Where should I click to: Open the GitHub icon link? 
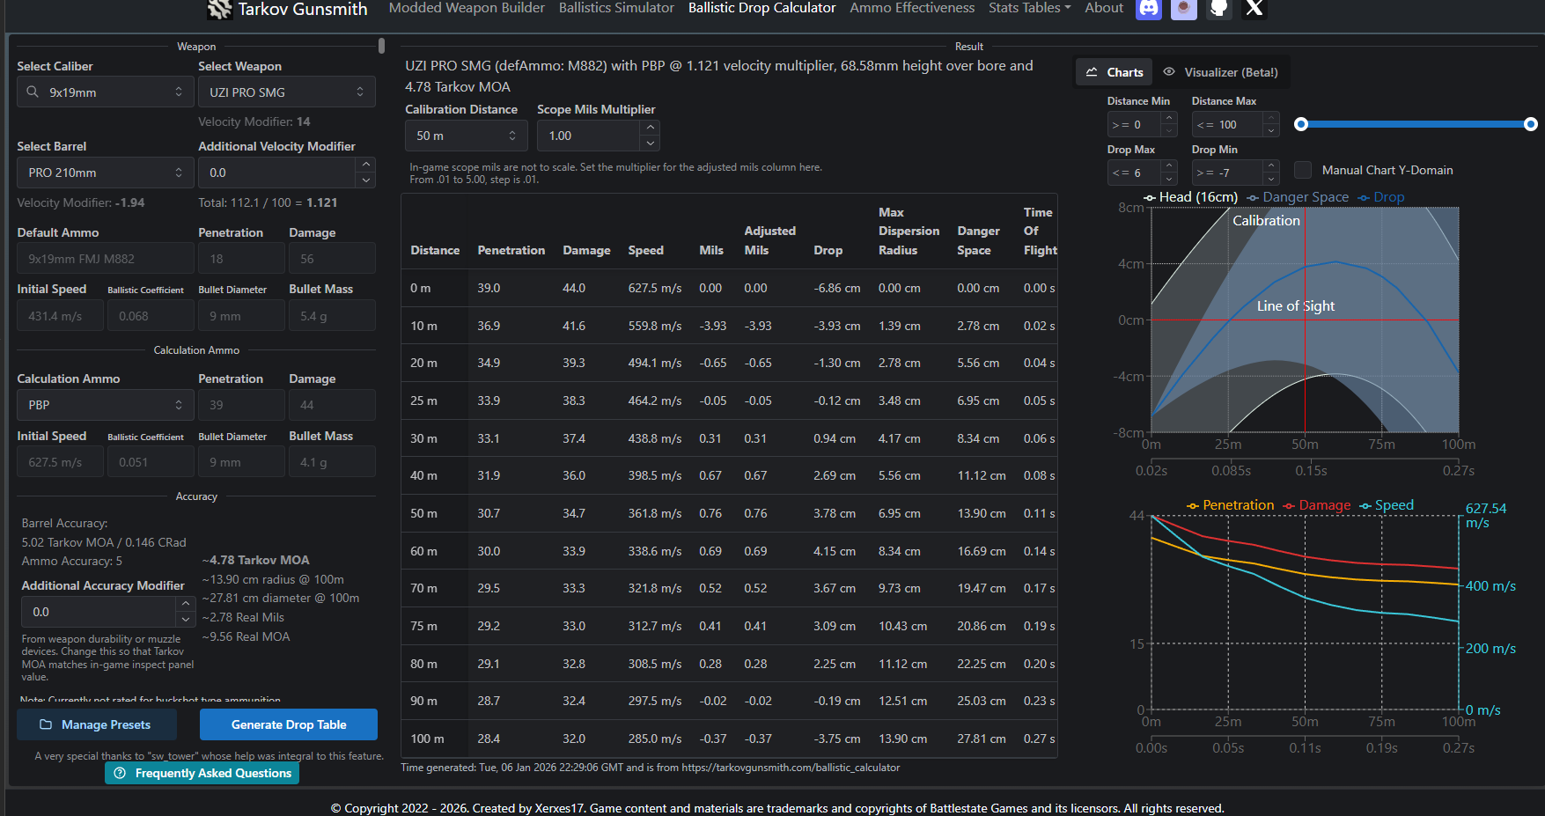[1219, 9]
